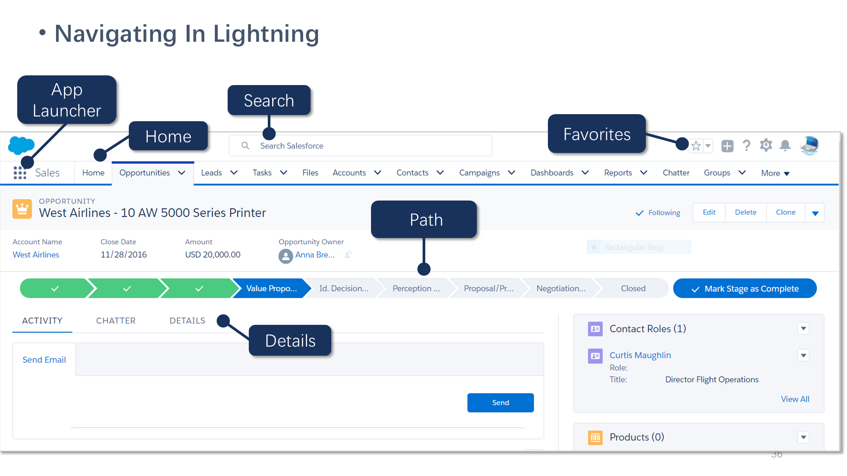
Task: Open the Reports tab
Action: tap(618, 173)
